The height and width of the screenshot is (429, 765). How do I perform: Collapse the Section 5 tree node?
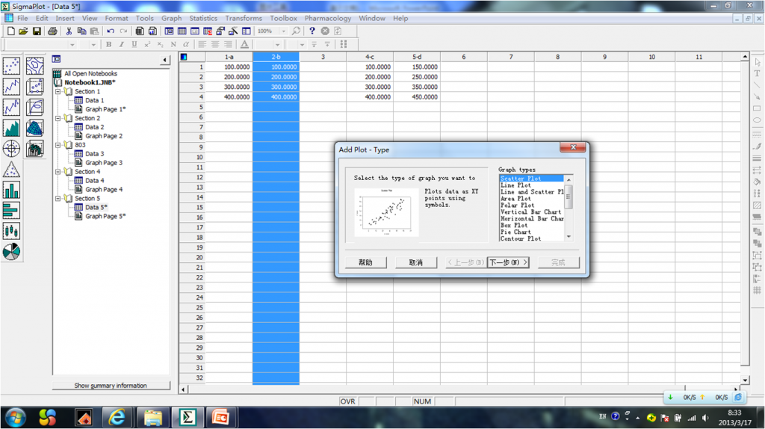[58, 198]
